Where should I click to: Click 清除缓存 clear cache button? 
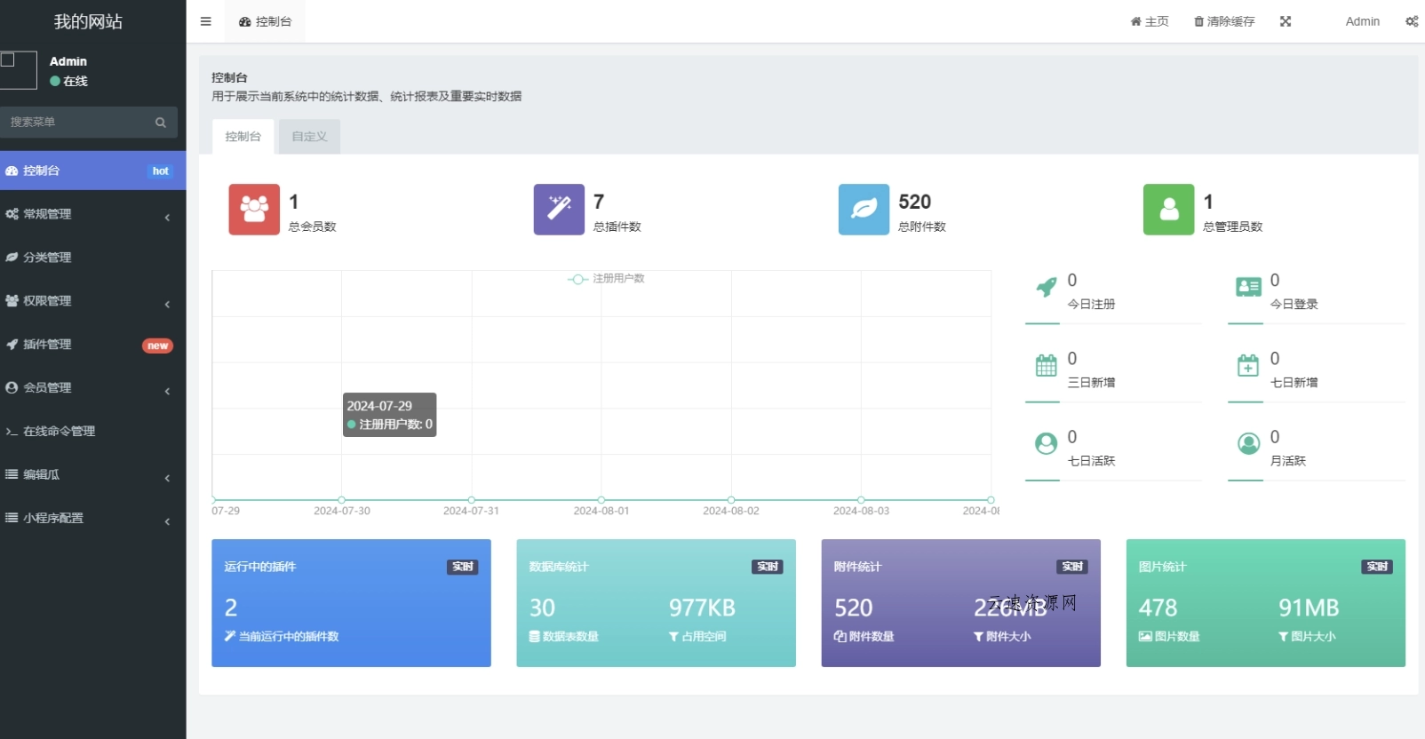click(x=1224, y=21)
